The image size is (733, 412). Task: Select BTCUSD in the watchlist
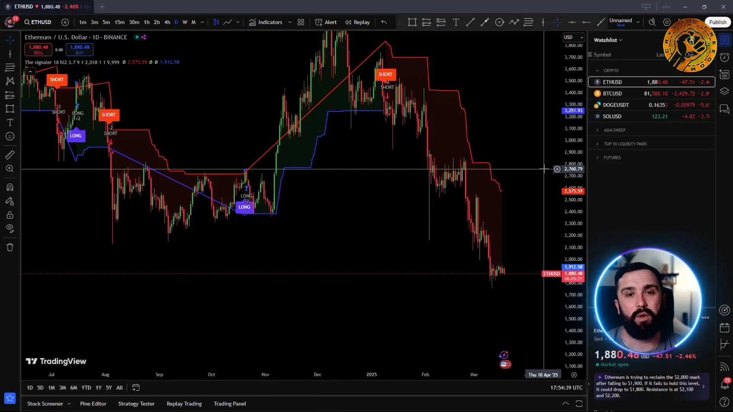651,93
